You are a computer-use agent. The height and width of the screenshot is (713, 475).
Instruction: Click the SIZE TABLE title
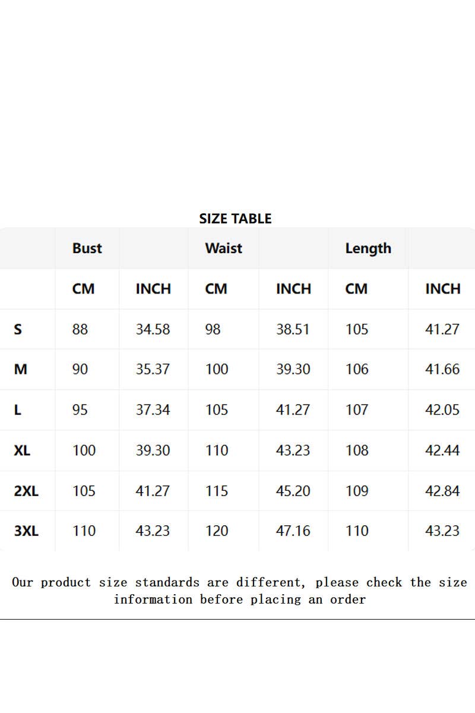(x=235, y=219)
